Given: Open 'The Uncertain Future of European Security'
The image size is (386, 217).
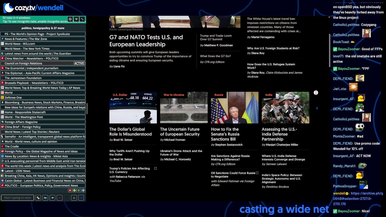Looking at the screenshot, I should (180, 132).
